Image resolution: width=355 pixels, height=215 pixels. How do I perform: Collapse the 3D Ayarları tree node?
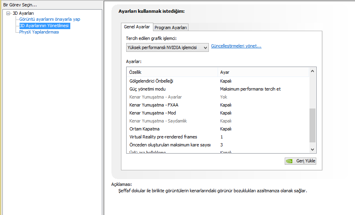(8, 13)
